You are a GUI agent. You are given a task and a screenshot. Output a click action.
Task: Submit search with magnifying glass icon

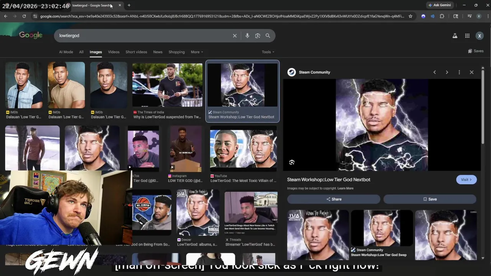[268, 36]
